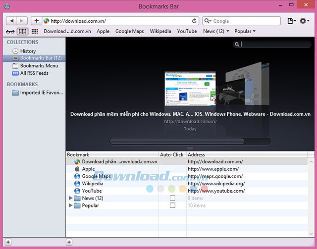Click the Reading List glasses icon
The height and width of the screenshot is (249, 317).
click(10, 31)
